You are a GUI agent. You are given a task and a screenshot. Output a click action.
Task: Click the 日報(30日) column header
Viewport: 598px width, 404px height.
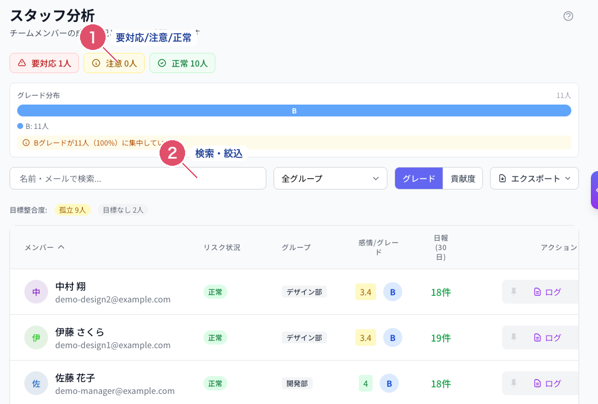(441, 247)
